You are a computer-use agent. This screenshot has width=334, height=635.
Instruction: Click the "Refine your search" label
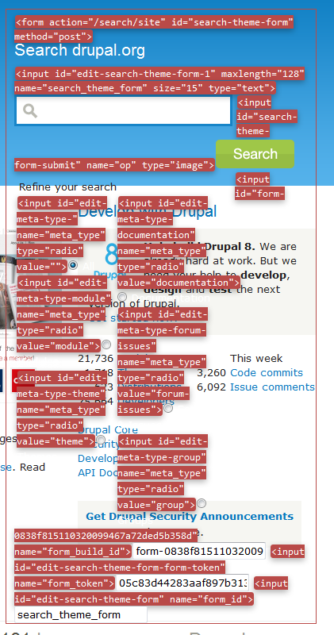(67, 187)
